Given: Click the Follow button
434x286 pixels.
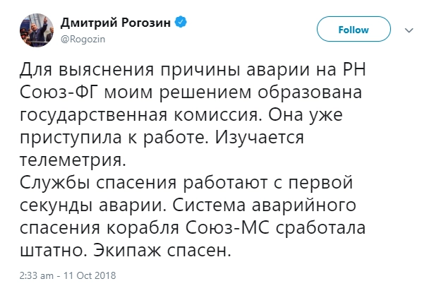Looking at the screenshot, I should pyautogui.click(x=354, y=30).
